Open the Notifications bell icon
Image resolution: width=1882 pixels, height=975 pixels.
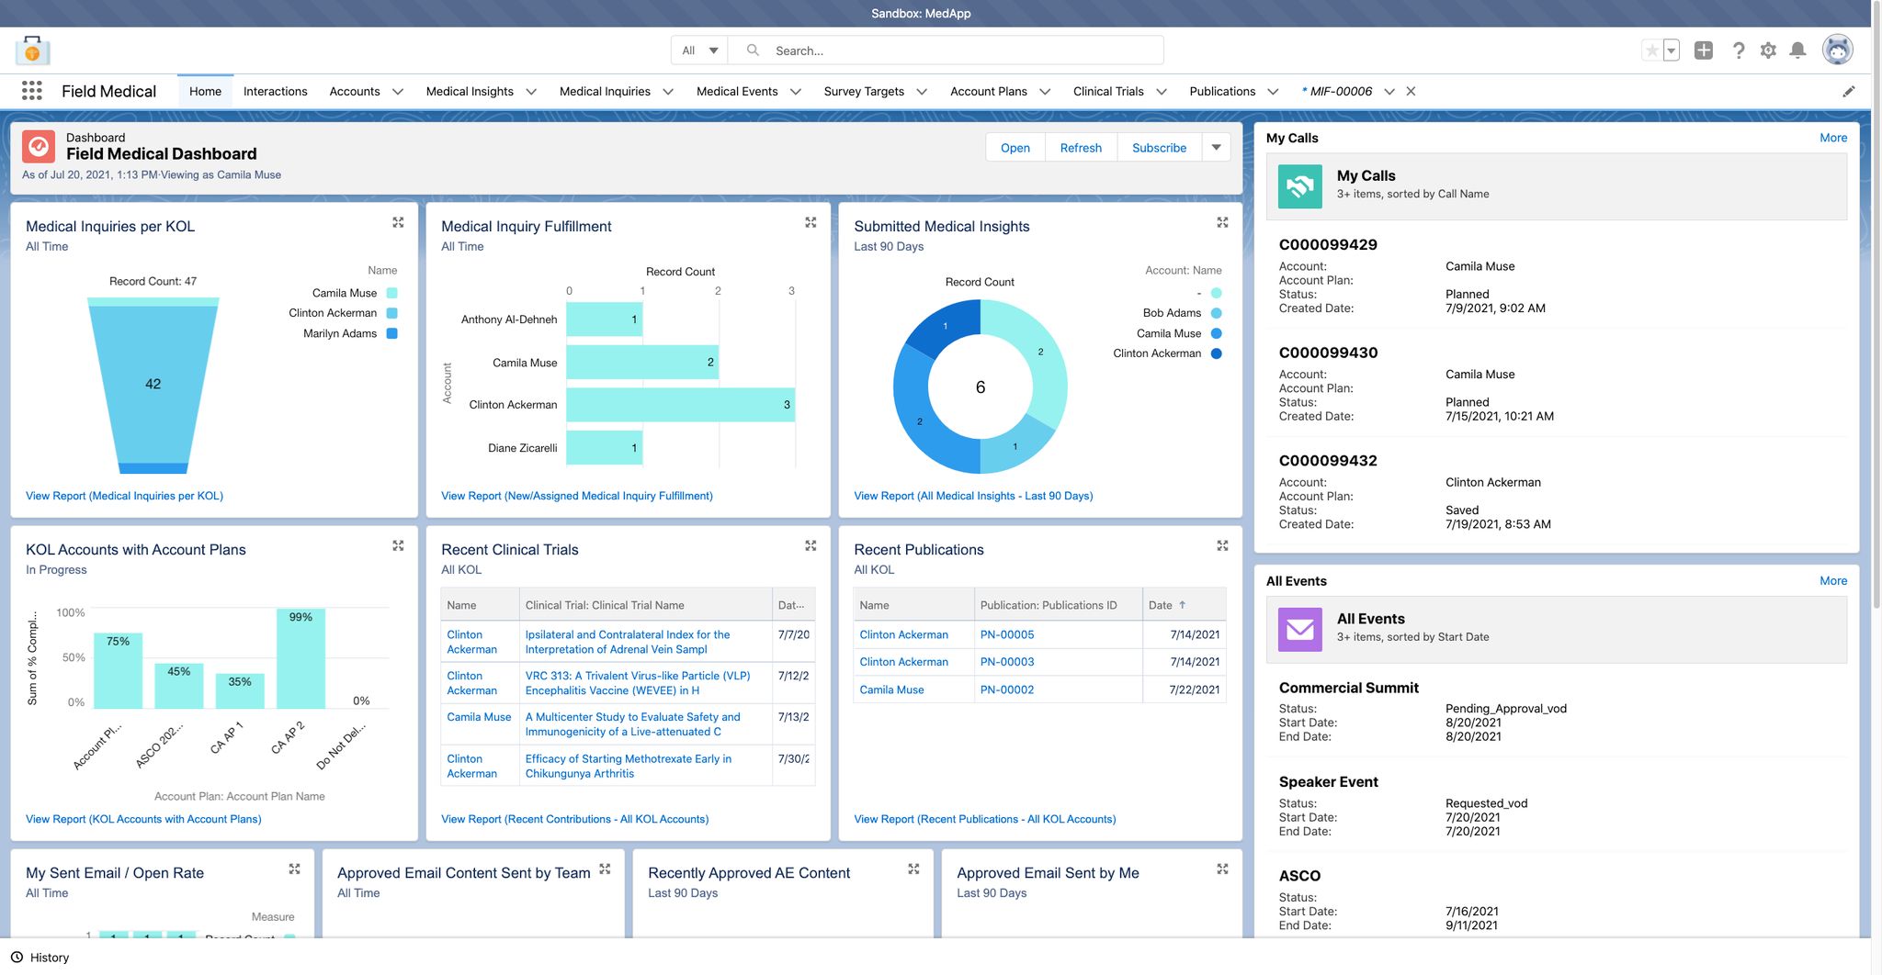1798,50
